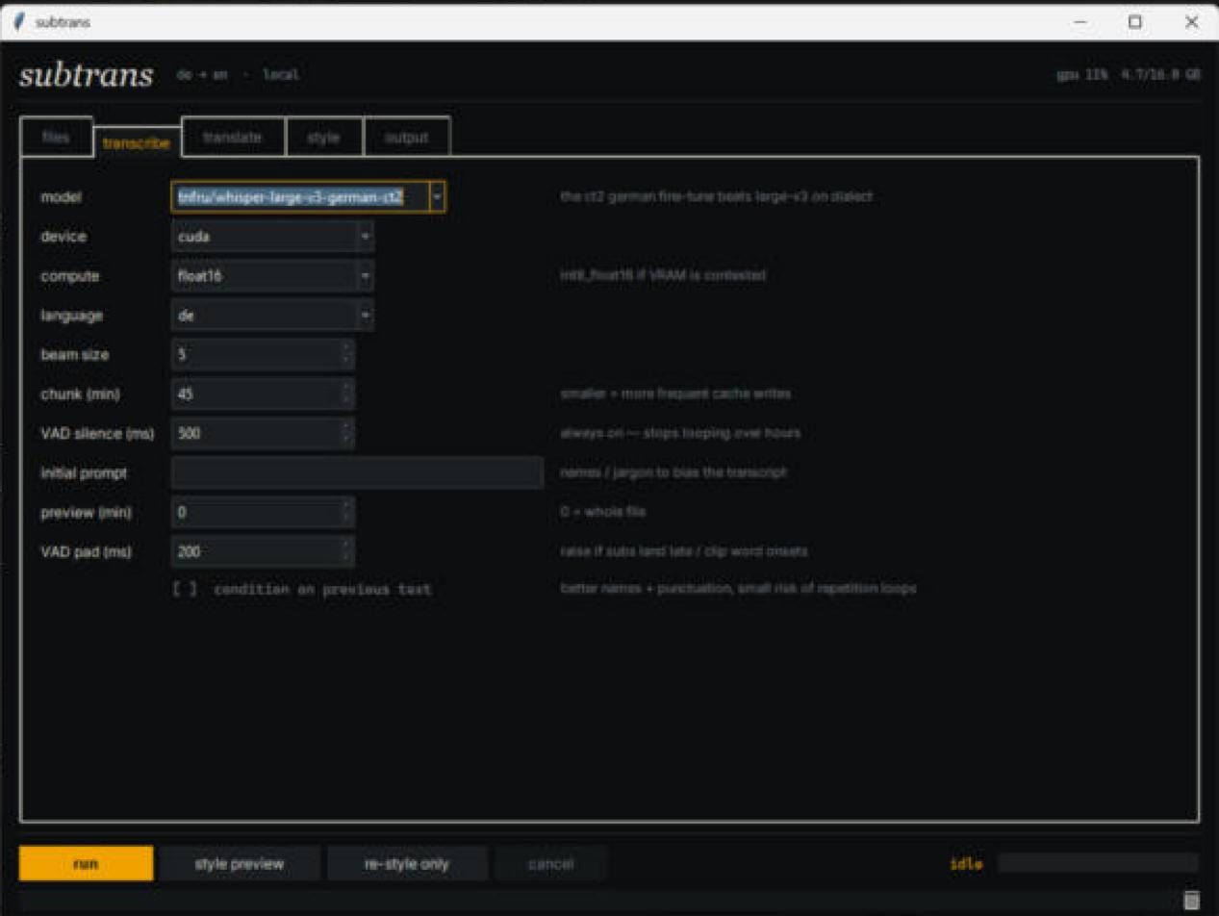Click preview (min) spinbox arrows
The image size is (1219, 916).
point(346,512)
